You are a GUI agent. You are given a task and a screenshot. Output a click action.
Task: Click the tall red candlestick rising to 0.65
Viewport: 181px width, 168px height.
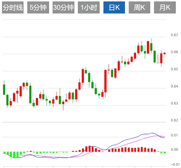105,81
